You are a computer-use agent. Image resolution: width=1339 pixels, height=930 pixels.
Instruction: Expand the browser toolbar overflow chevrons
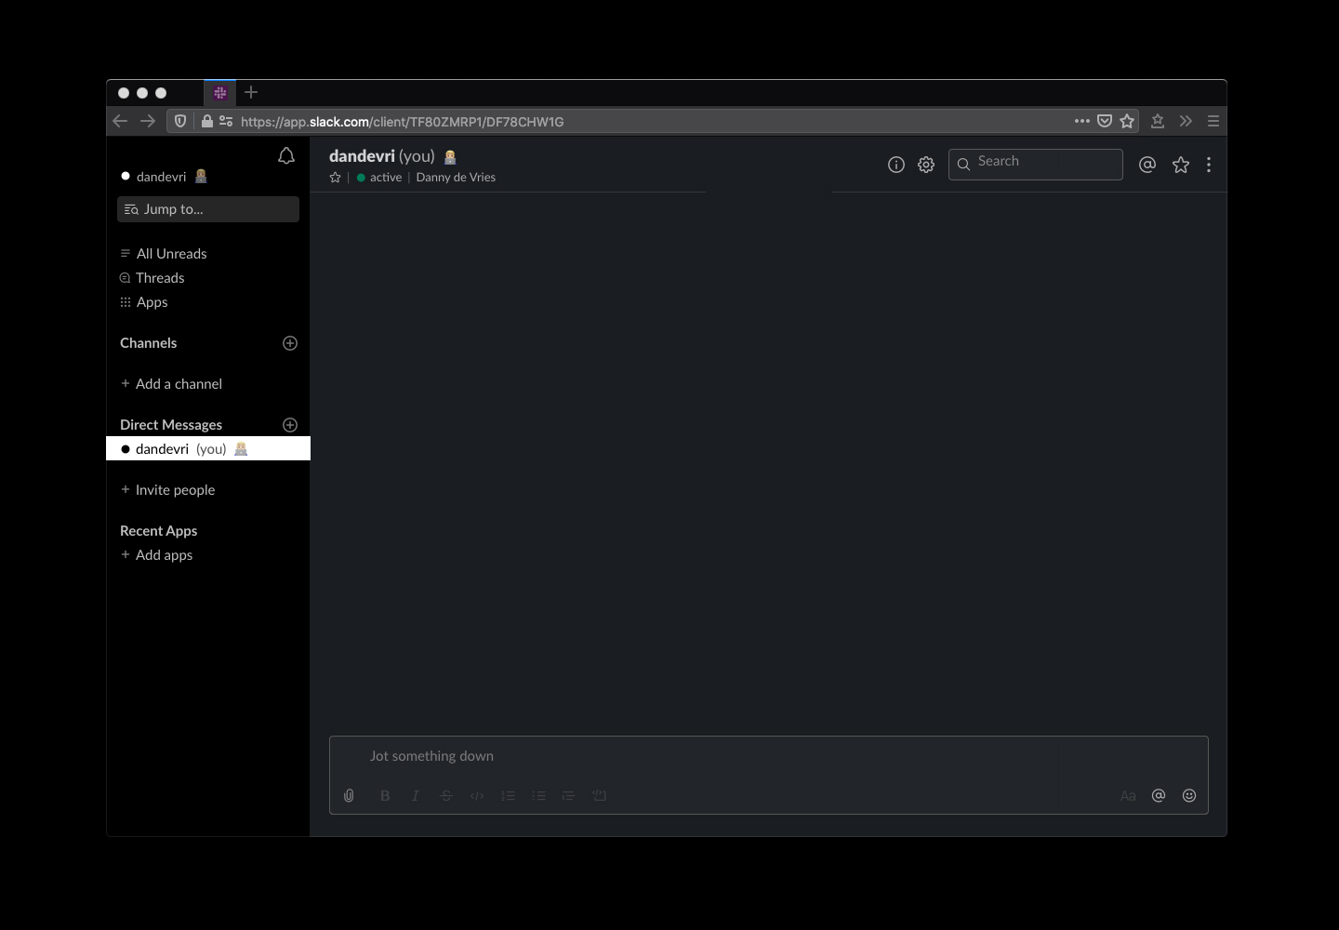(x=1186, y=121)
